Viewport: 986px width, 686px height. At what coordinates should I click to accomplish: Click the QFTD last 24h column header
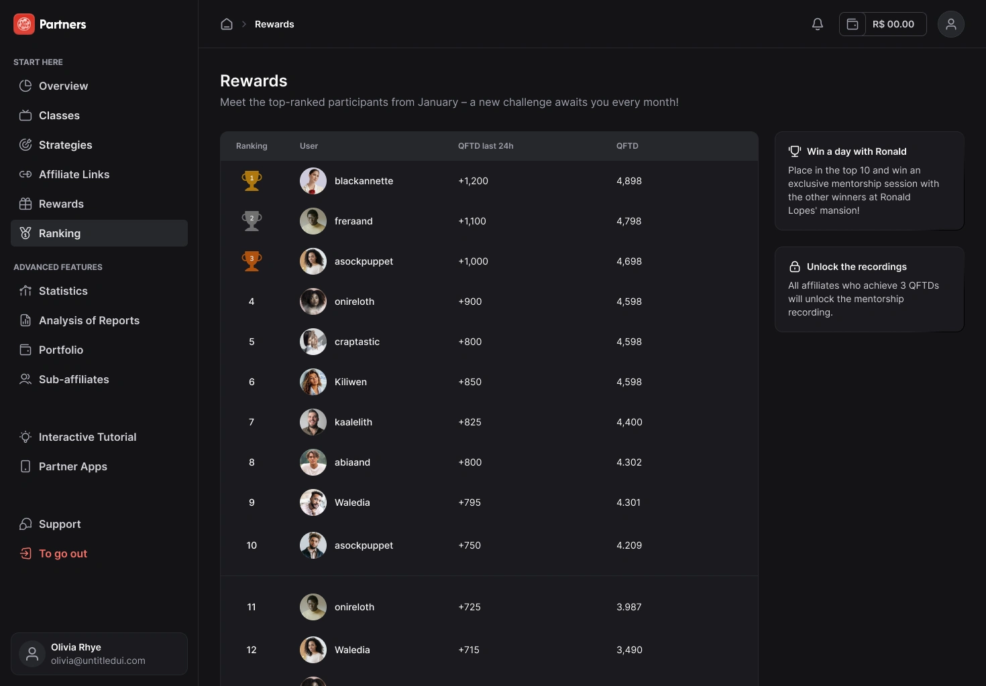(x=486, y=146)
